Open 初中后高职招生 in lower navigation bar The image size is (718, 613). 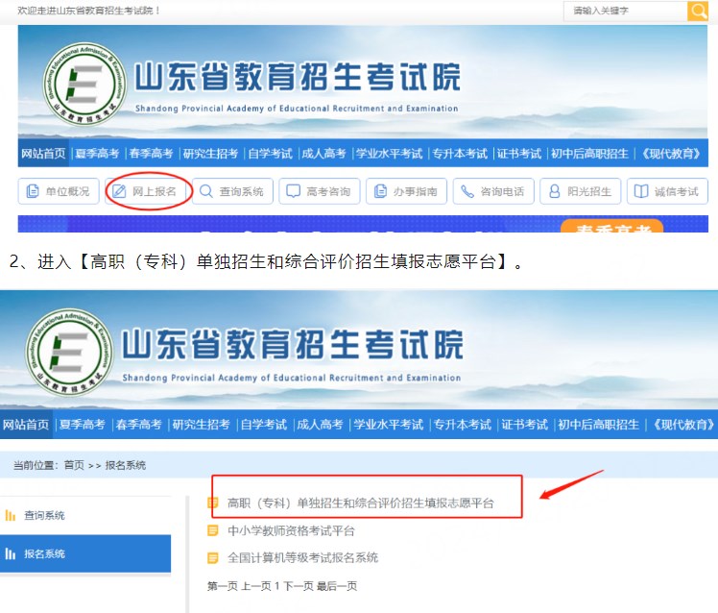598,425
